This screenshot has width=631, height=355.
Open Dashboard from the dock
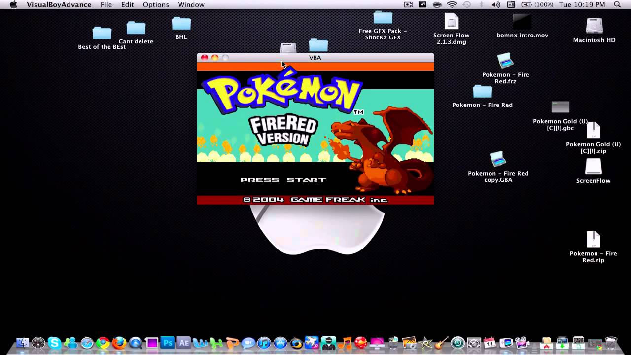(38, 343)
